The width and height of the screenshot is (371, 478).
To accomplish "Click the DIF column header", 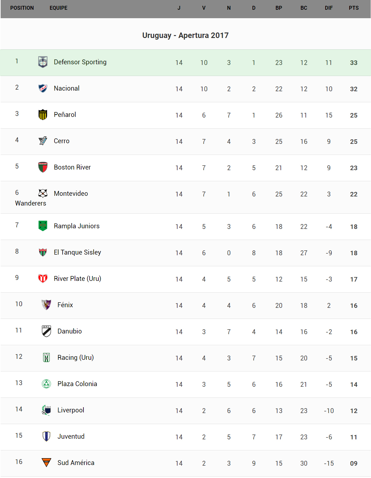I will [329, 8].
